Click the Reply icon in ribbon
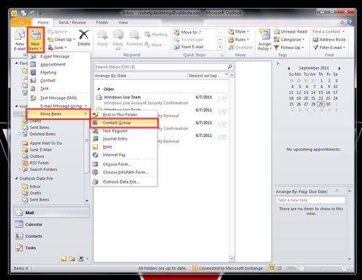The width and height of the screenshot is (362, 280). pos(103,39)
